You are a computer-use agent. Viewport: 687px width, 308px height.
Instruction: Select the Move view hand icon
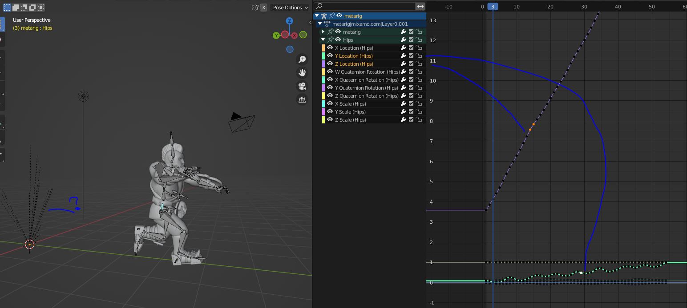(x=302, y=72)
